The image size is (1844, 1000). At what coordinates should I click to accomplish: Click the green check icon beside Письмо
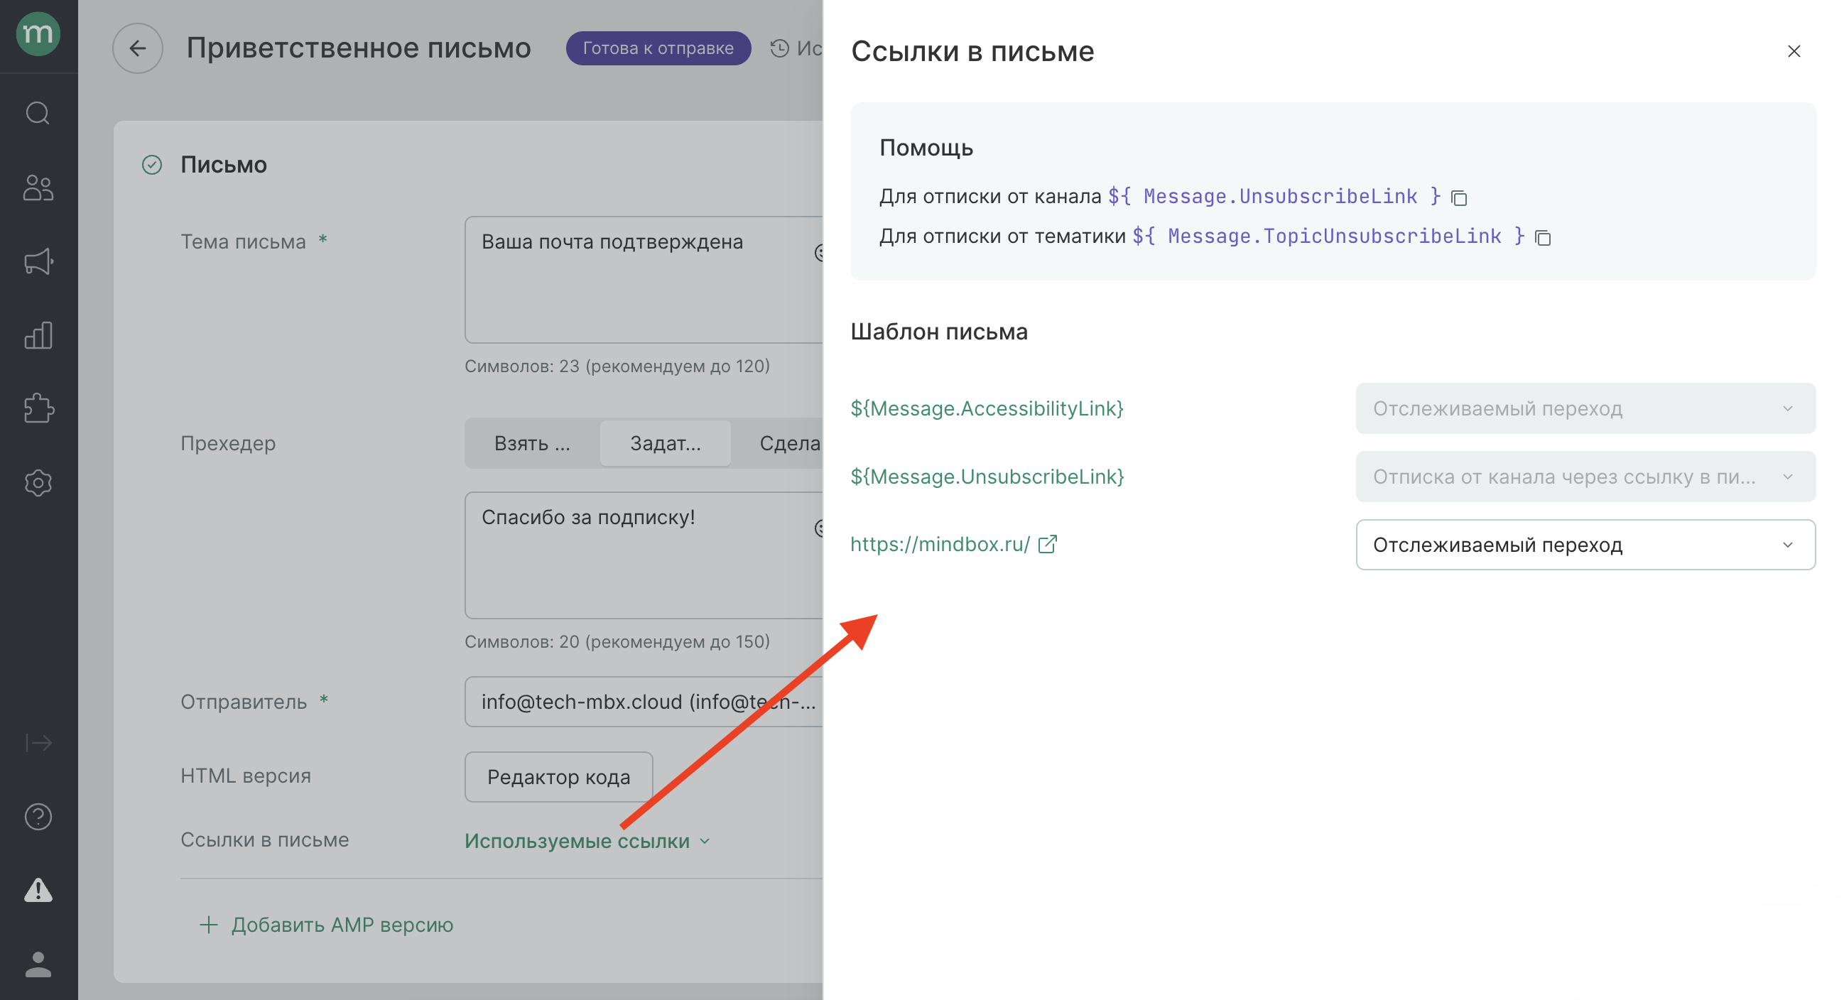pos(152,165)
